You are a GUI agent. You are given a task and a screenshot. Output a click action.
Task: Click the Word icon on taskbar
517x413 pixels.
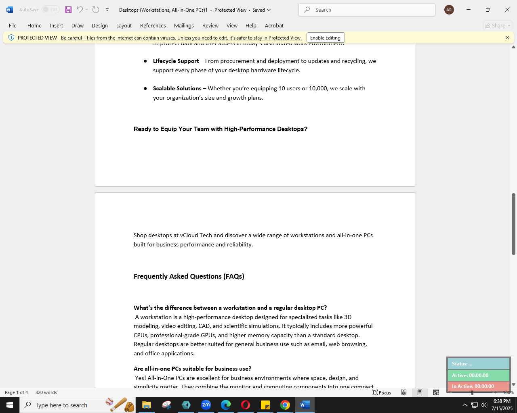coord(305,405)
